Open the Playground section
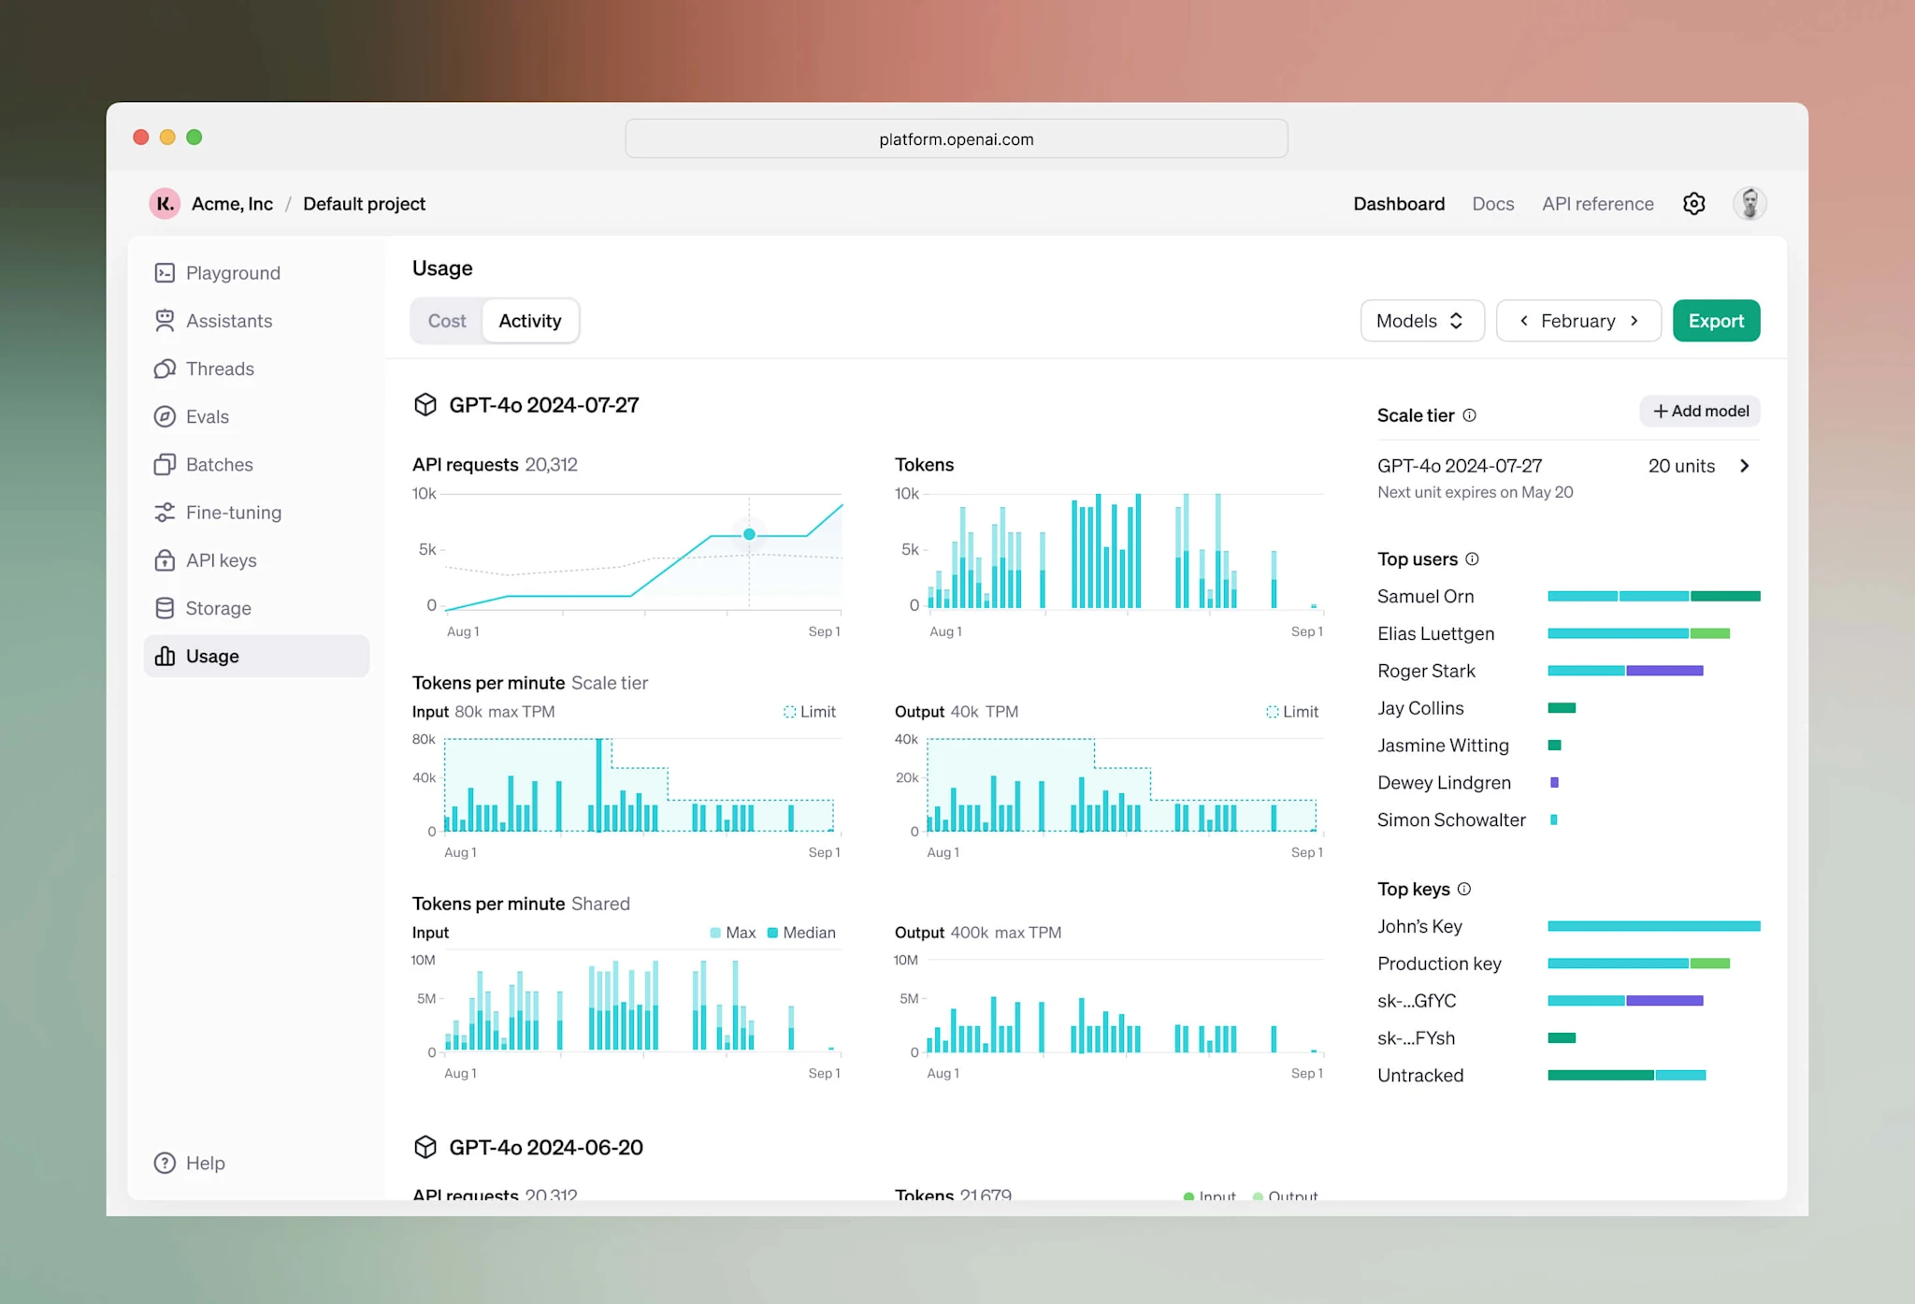Viewport: 1915px width, 1304px height. click(232, 272)
